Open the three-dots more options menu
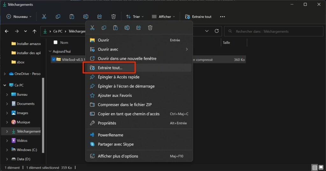The width and height of the screenshot is (326, 171). (x=223, y=16)
